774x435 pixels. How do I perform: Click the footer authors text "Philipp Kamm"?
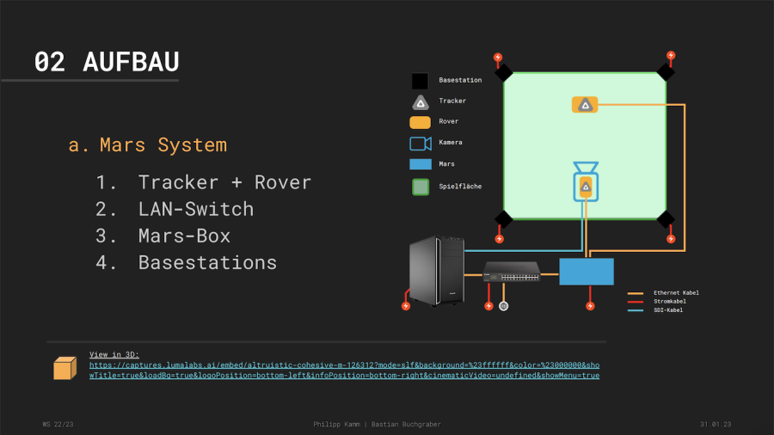tap(337, 425)
